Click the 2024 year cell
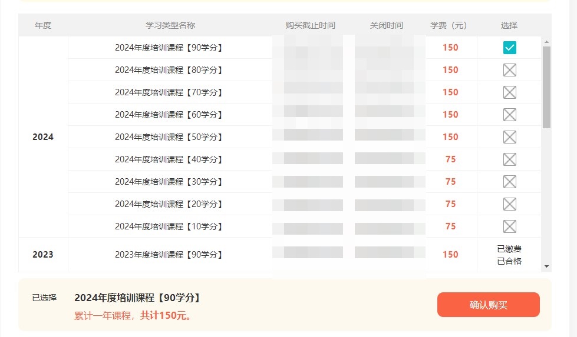 43,137
